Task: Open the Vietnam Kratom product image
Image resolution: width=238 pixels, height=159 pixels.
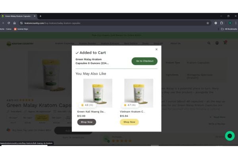Action: (x=139, y=93)
